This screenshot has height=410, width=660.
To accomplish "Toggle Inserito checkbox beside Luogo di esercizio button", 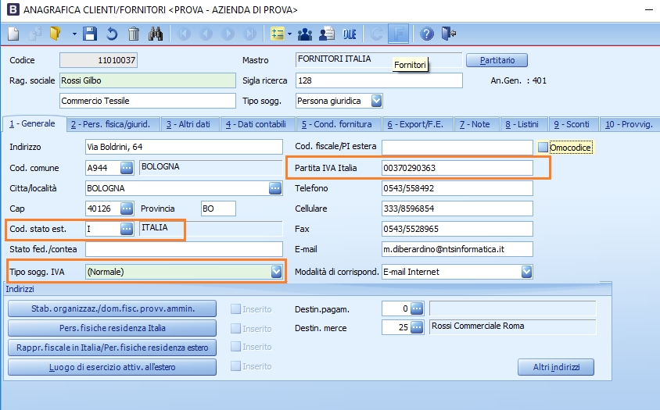I will (235, 366).
